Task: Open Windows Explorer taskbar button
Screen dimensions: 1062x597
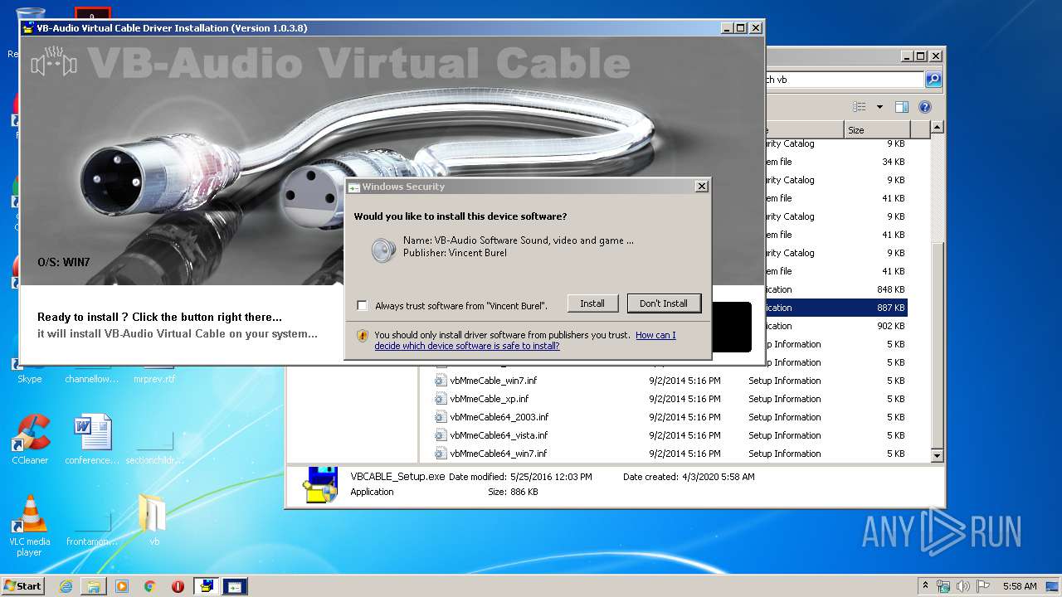Action: click(x=94, y=586)
